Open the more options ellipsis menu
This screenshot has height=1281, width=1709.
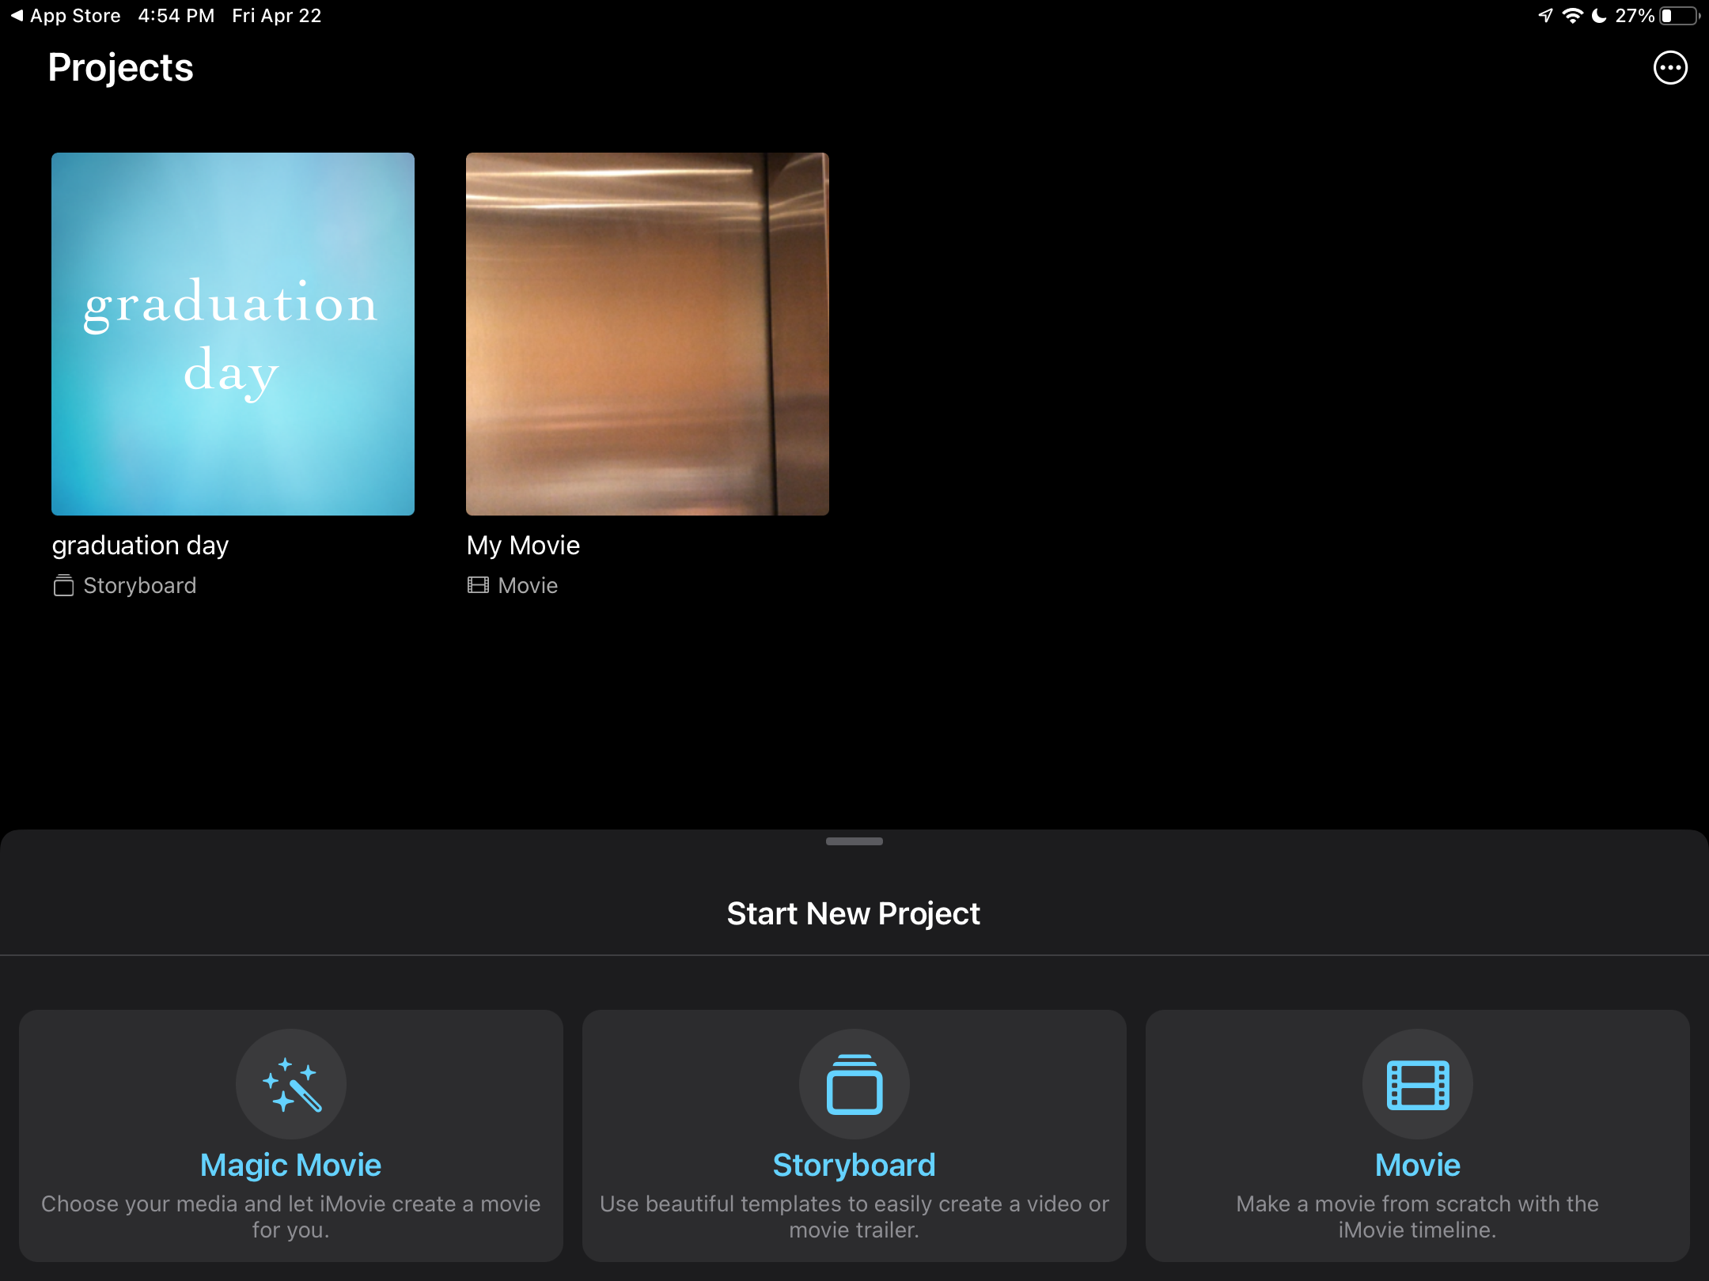coord(1670,68)
